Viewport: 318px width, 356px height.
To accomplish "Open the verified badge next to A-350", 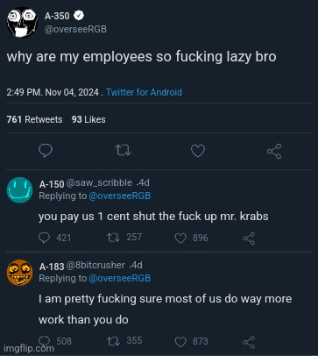I will [79, 16].
